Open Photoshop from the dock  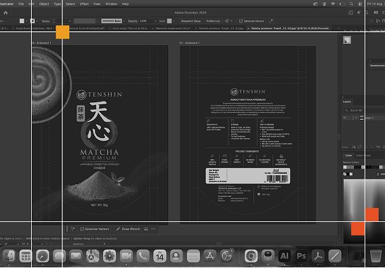[x=301, y=256]
